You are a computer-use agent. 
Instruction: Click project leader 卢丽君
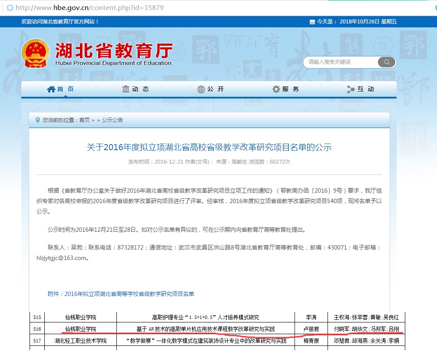click(311, 329)
